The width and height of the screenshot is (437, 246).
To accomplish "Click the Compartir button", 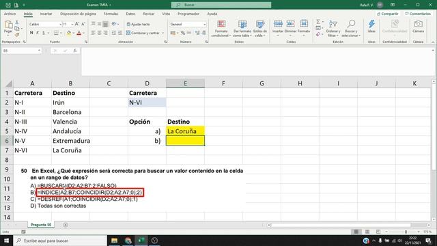I will tap(388, 14).
